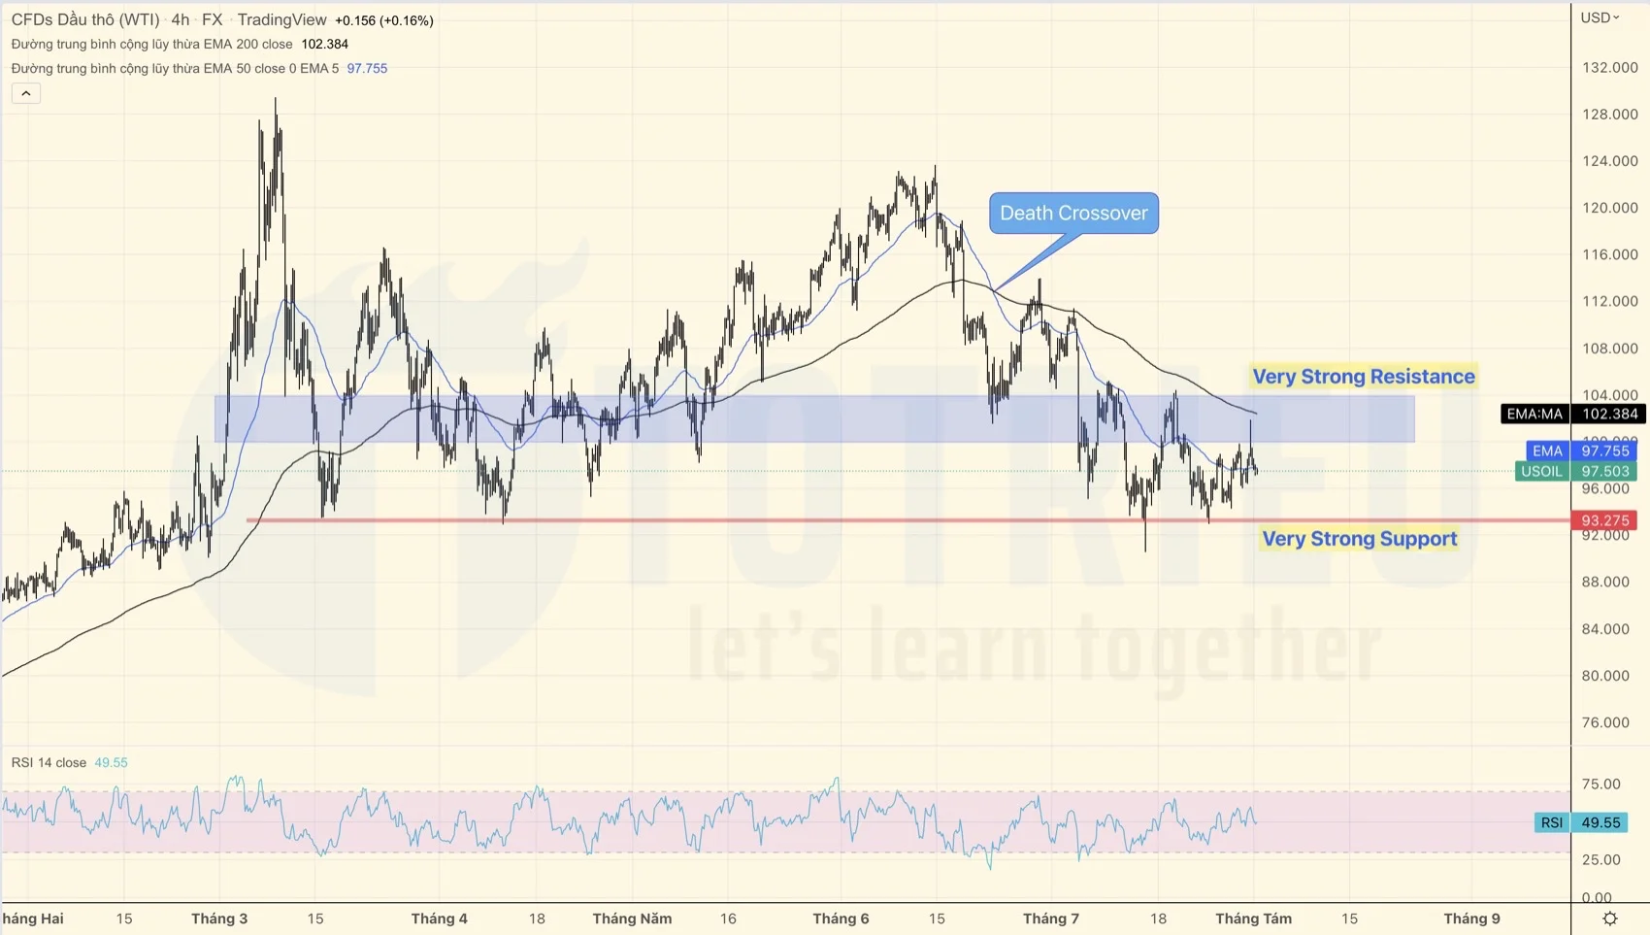Select the Death Crossover callout annotation
Image resolution: width=1650 pixels, height=935 pixels.
click(x=1073, y=214)
